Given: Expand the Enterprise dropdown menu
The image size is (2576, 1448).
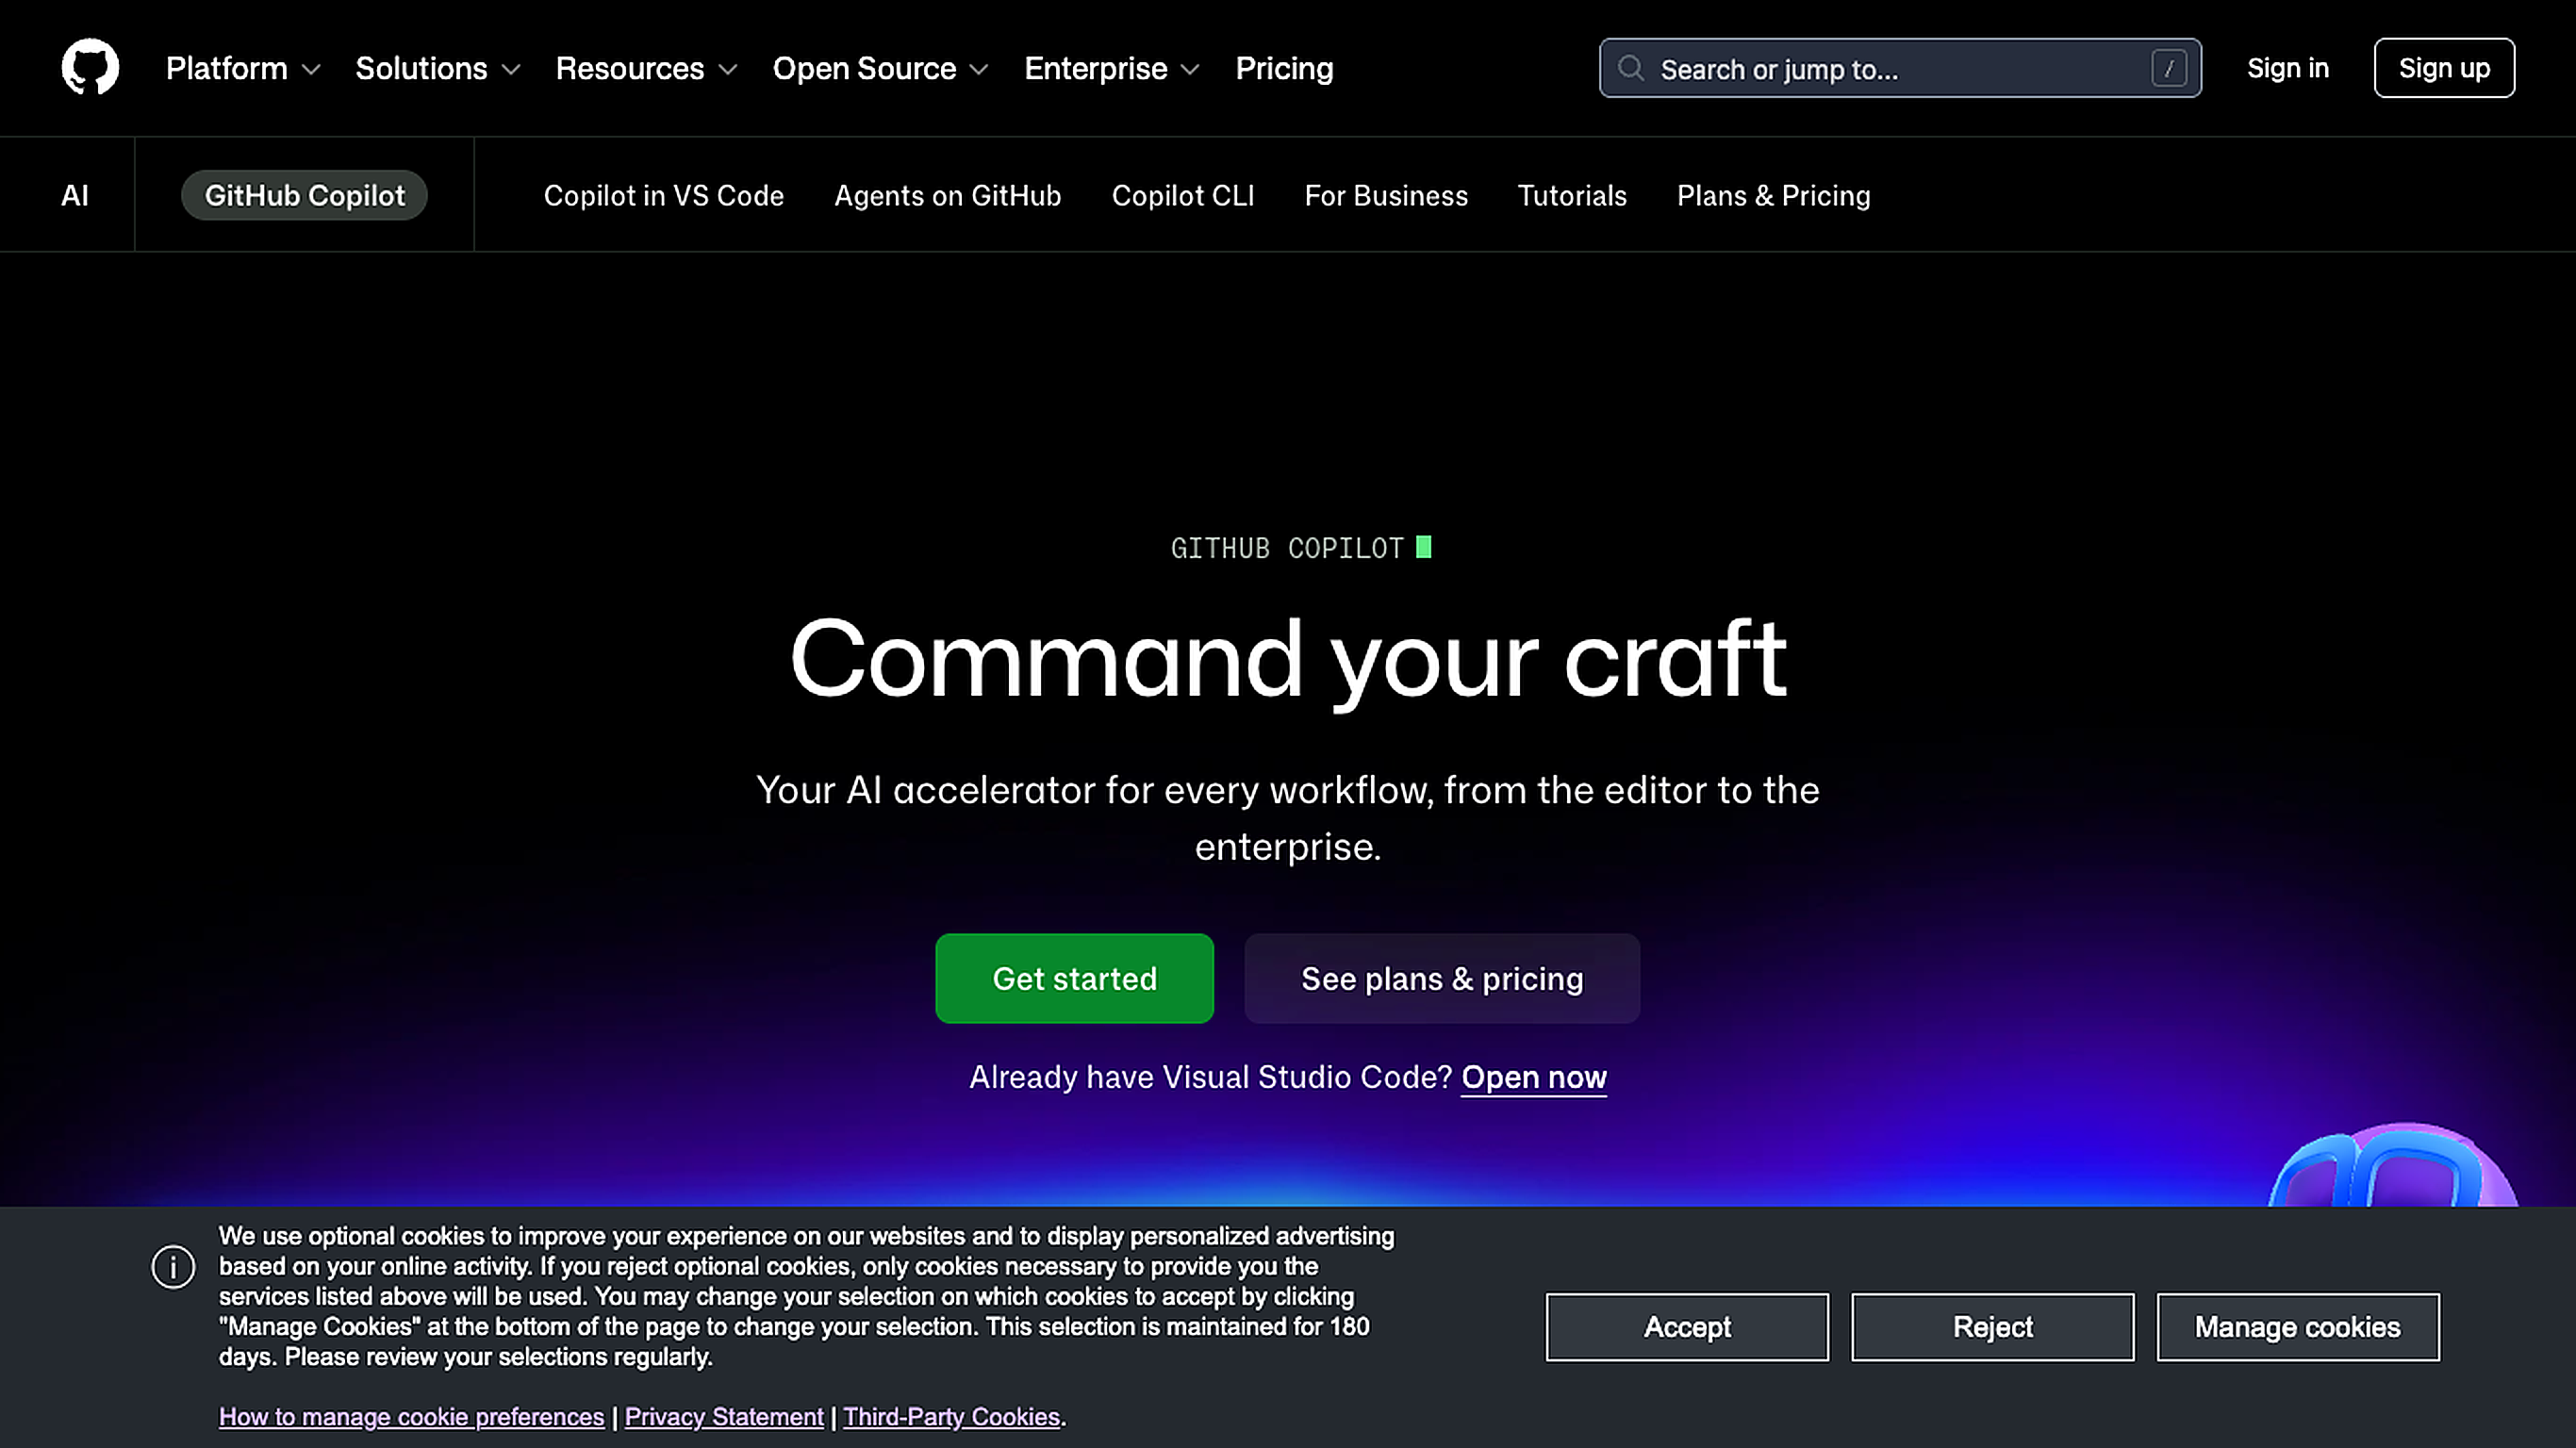Looking at the screenshot, I should (1111, 68).
